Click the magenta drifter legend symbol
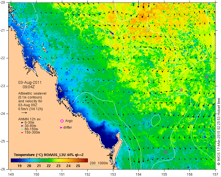Screen dimensions: 221x177 pos(61,127)
